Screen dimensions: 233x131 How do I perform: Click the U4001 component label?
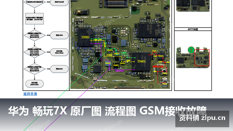110,50
